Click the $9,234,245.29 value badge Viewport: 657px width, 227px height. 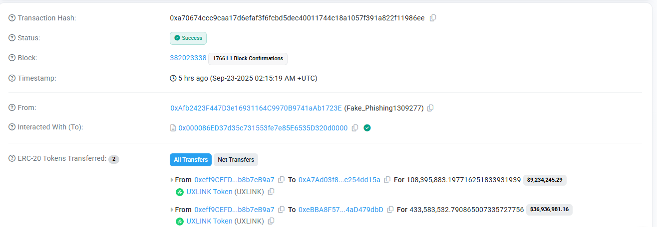tap(545, 180)
